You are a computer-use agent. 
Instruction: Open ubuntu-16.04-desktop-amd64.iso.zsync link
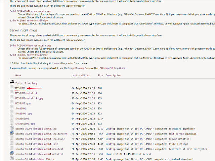coord(40,139)
